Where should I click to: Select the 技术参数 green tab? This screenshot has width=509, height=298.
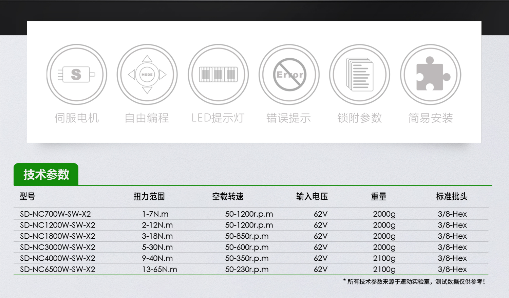pyautogui.click(x=46, y=175)
